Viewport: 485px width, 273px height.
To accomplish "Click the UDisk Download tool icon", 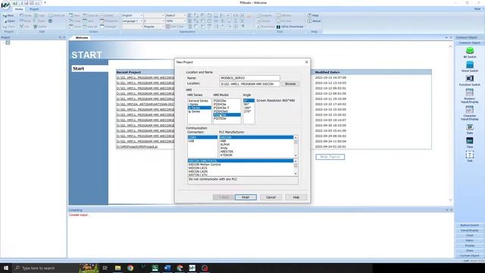I will pos(289,27).
